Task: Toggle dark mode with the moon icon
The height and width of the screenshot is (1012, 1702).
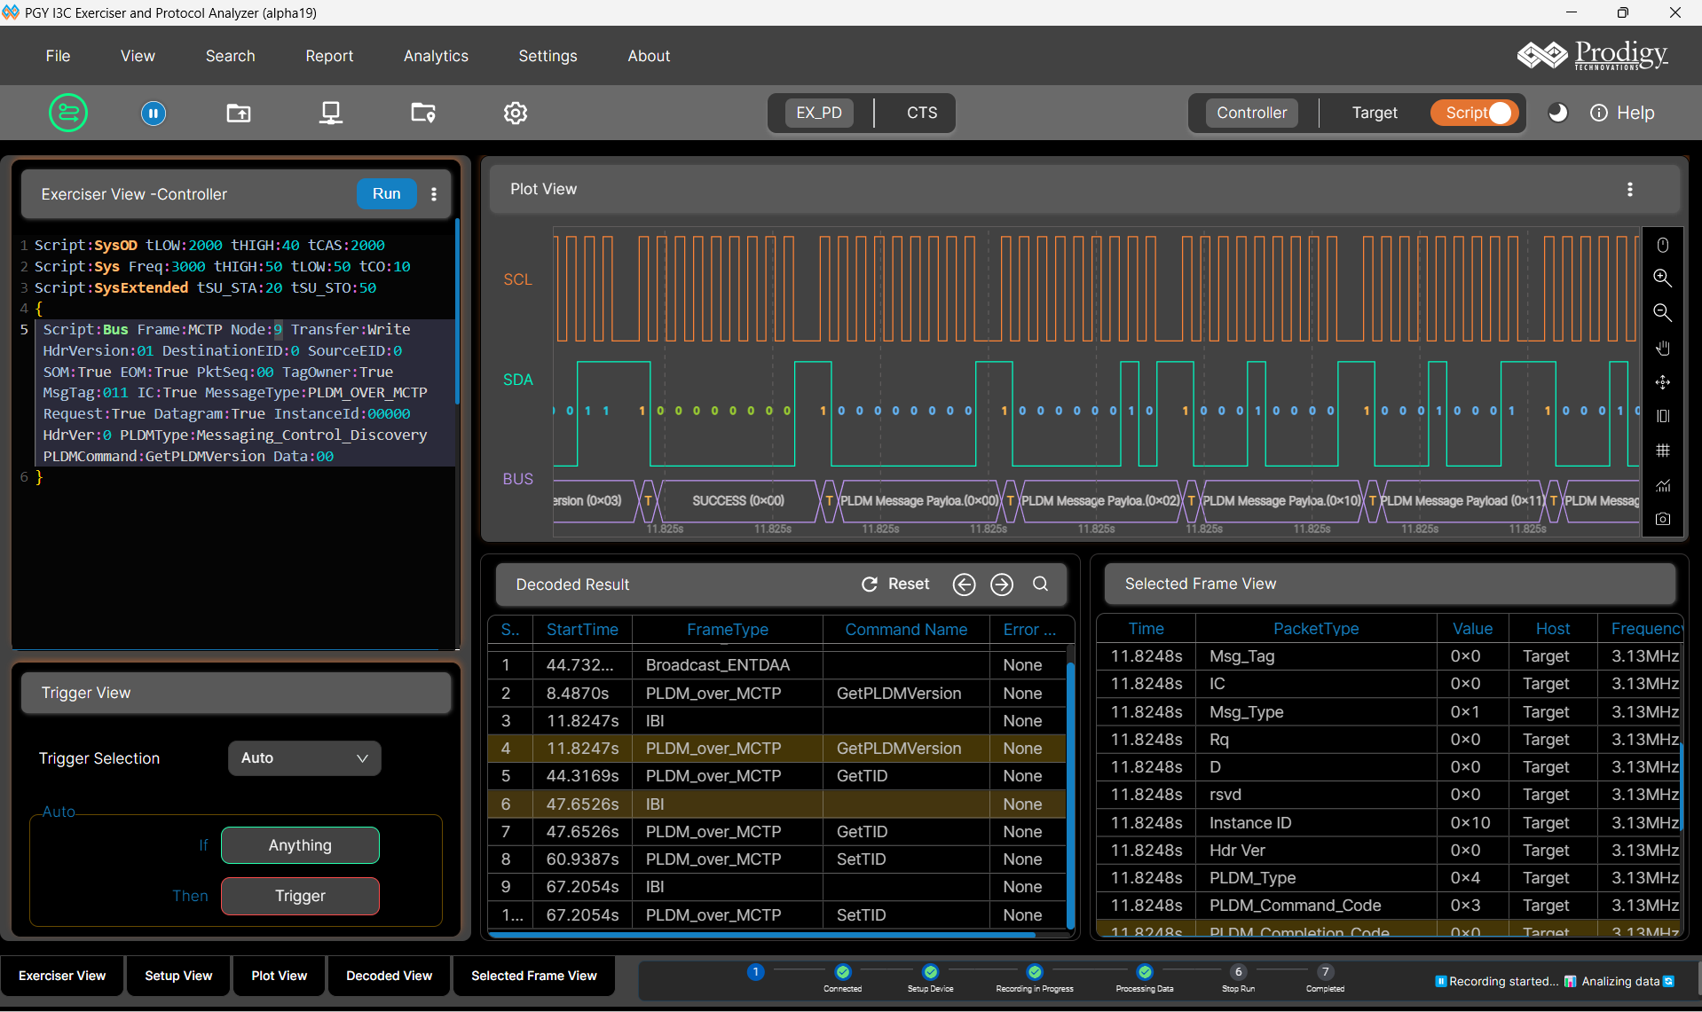Action: (1557, 113)
